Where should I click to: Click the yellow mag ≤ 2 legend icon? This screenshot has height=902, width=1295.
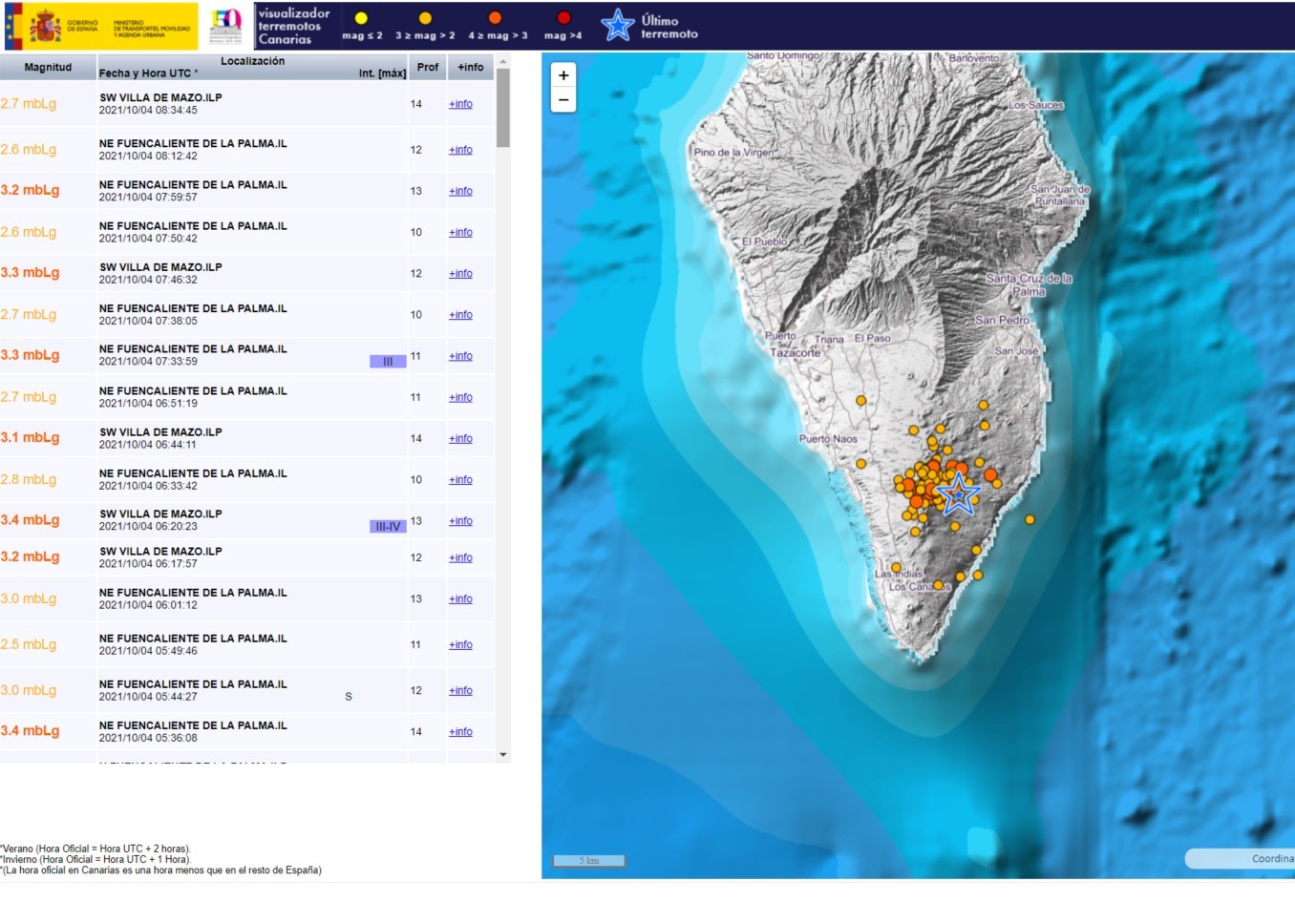coord(361,18)
